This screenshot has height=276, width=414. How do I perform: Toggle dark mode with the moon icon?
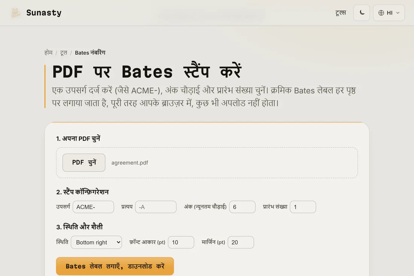362,13
